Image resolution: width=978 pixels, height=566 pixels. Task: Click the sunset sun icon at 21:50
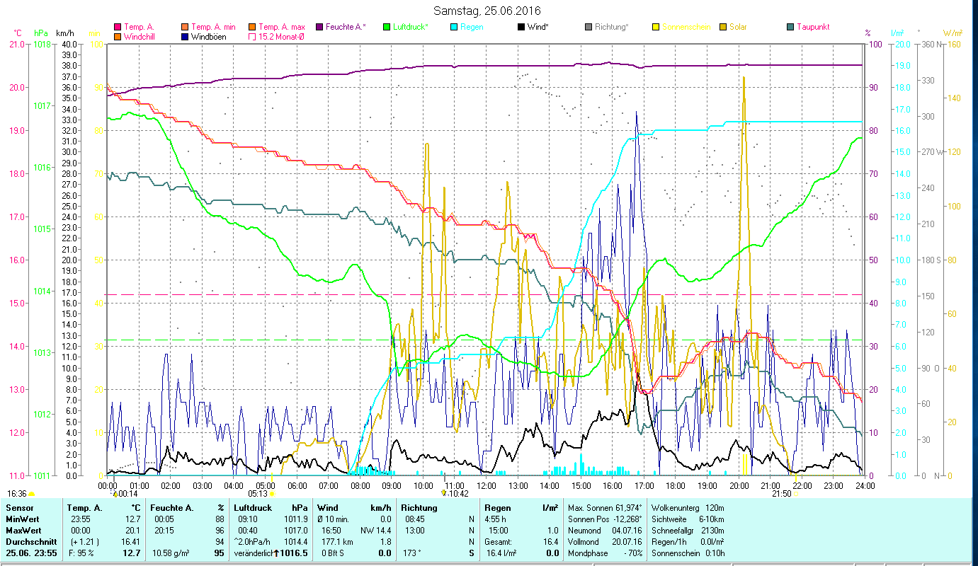coord(796,494)
